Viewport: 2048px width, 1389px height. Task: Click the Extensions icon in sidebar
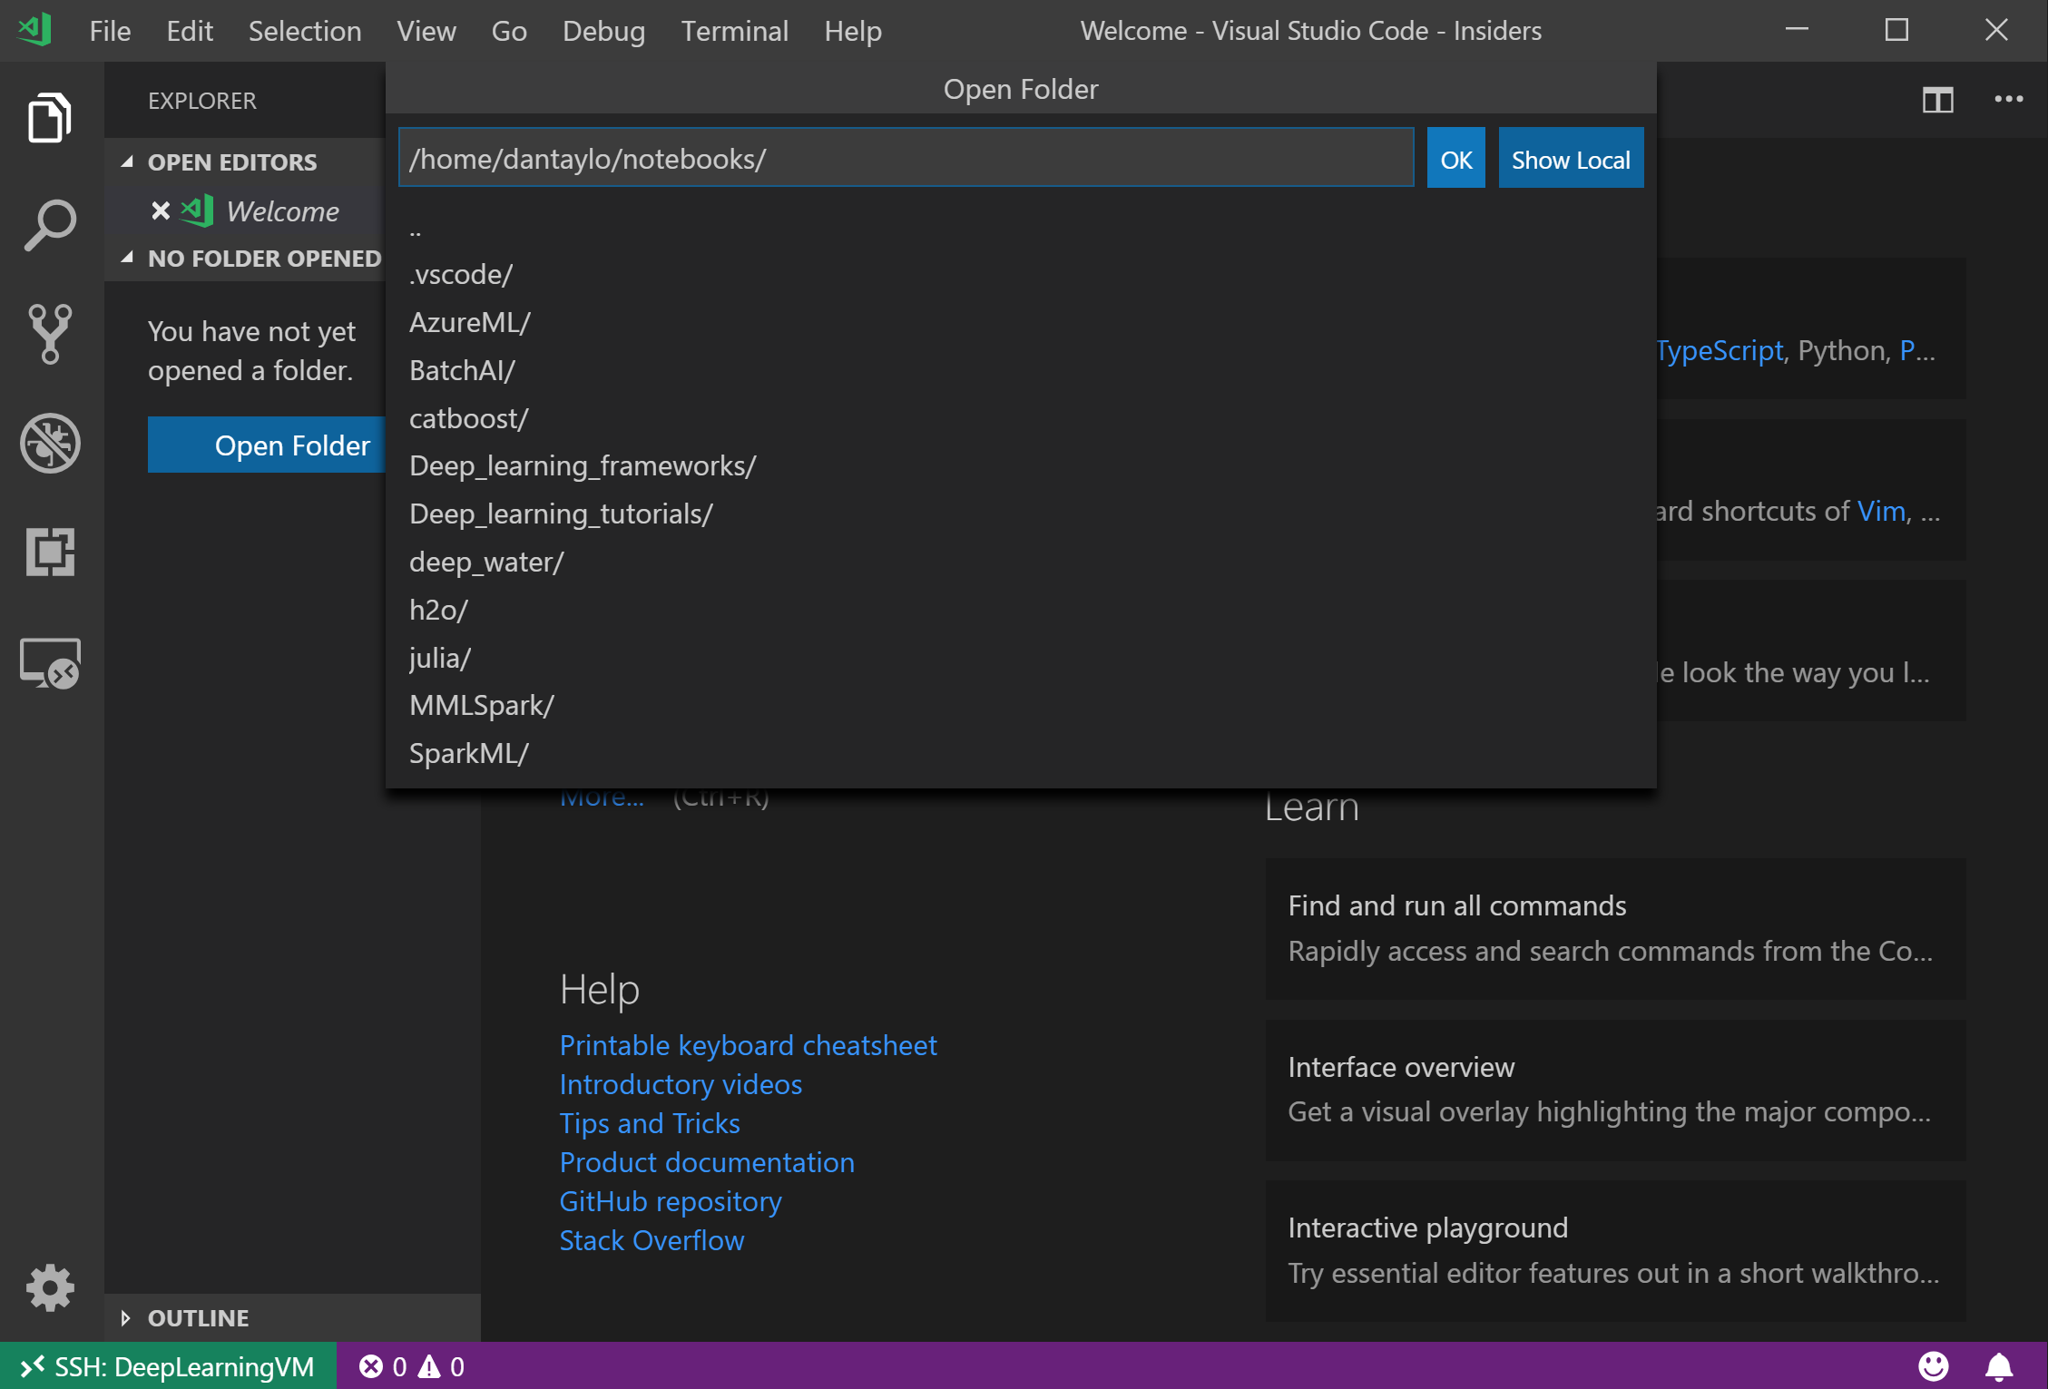48,552
